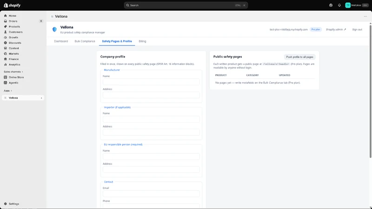Open the Home icon in sidebar
This screenshot has height=209, width=372.
tap(6, 16)
